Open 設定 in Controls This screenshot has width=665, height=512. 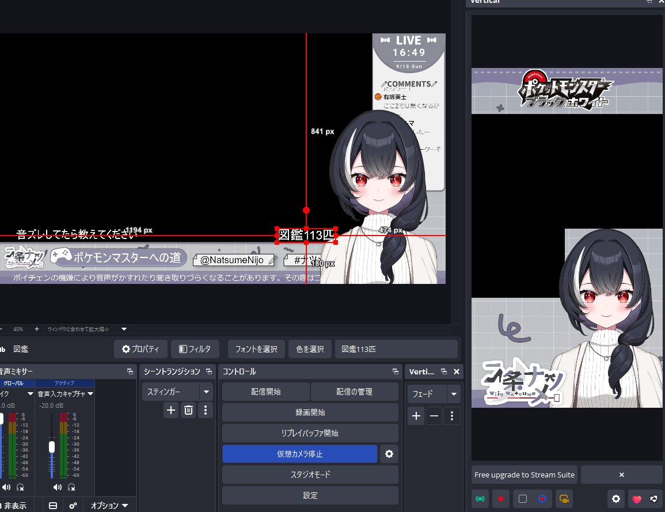click(x=310, y=495)
